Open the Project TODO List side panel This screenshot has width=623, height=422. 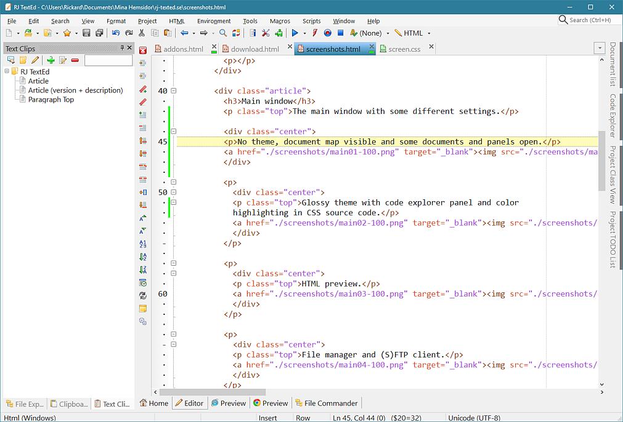coord(613,239)
